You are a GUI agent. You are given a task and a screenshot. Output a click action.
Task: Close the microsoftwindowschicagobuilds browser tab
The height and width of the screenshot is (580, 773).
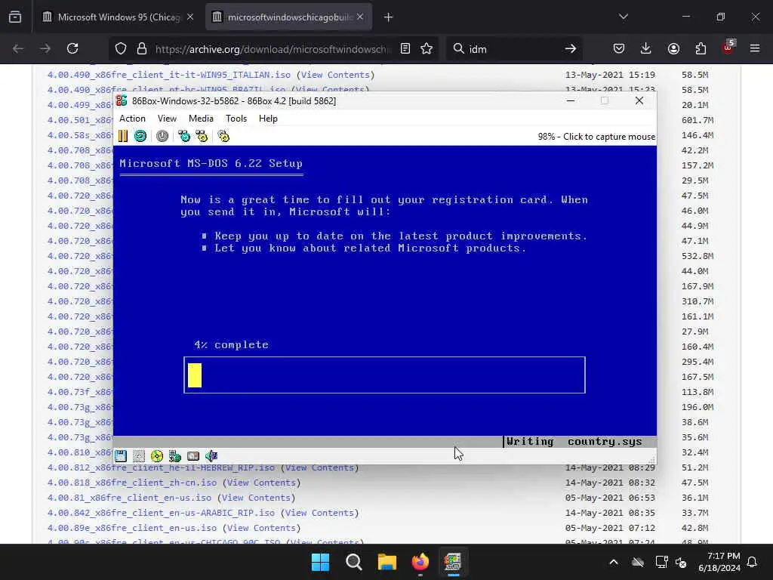[x=360, y=17]
